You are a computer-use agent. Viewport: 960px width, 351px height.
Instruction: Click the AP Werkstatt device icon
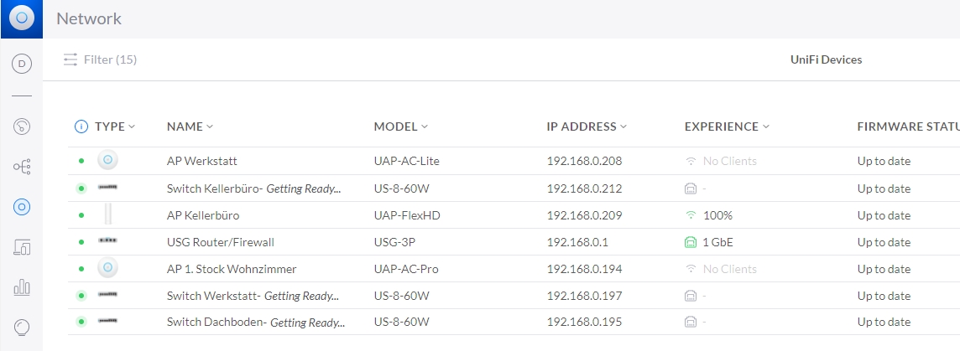coord(107,161)
